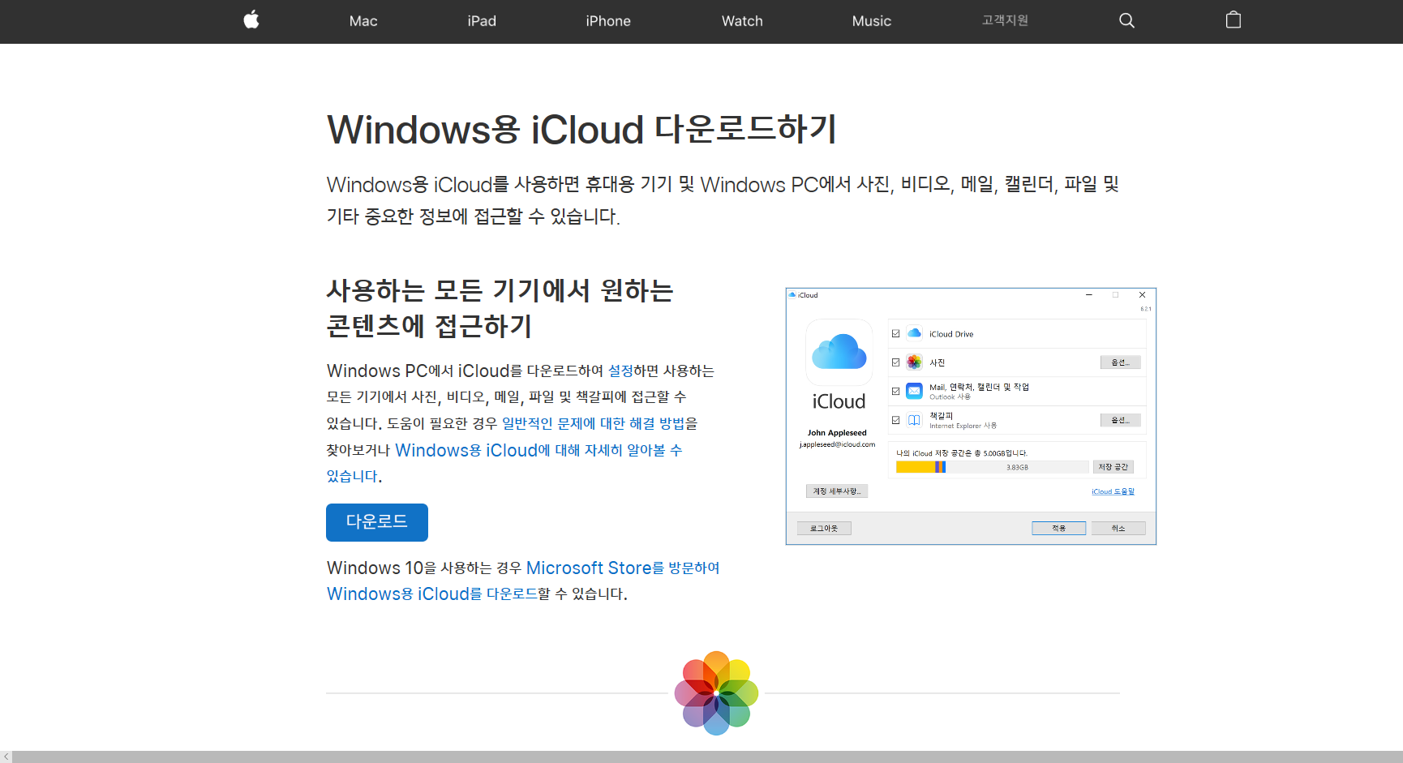Open the iPhone menu item
The image size is (1403, 763).
click(608, 21)
